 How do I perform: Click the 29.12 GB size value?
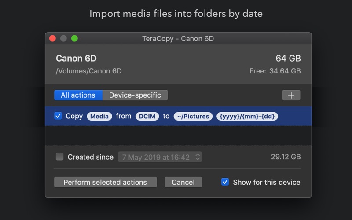pos(286,157)
